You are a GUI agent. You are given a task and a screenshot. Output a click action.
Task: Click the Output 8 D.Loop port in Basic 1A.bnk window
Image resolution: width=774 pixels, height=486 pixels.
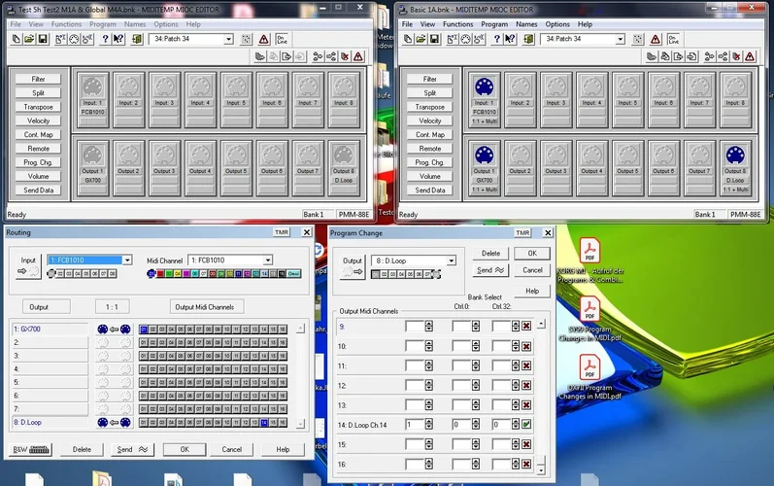734,160
